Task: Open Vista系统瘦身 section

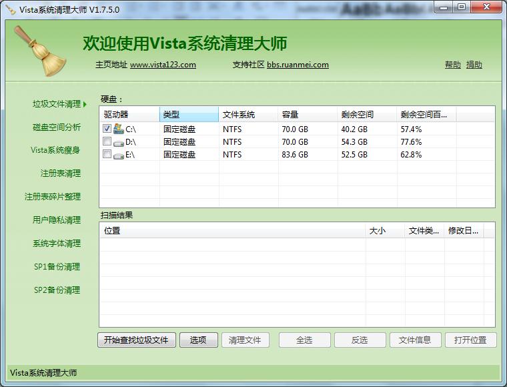Action: point(55,150)
